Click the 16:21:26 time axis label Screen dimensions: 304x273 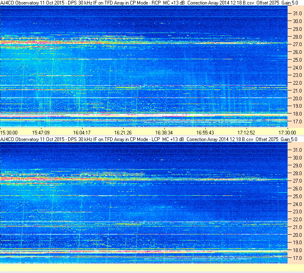pos(123,133)
